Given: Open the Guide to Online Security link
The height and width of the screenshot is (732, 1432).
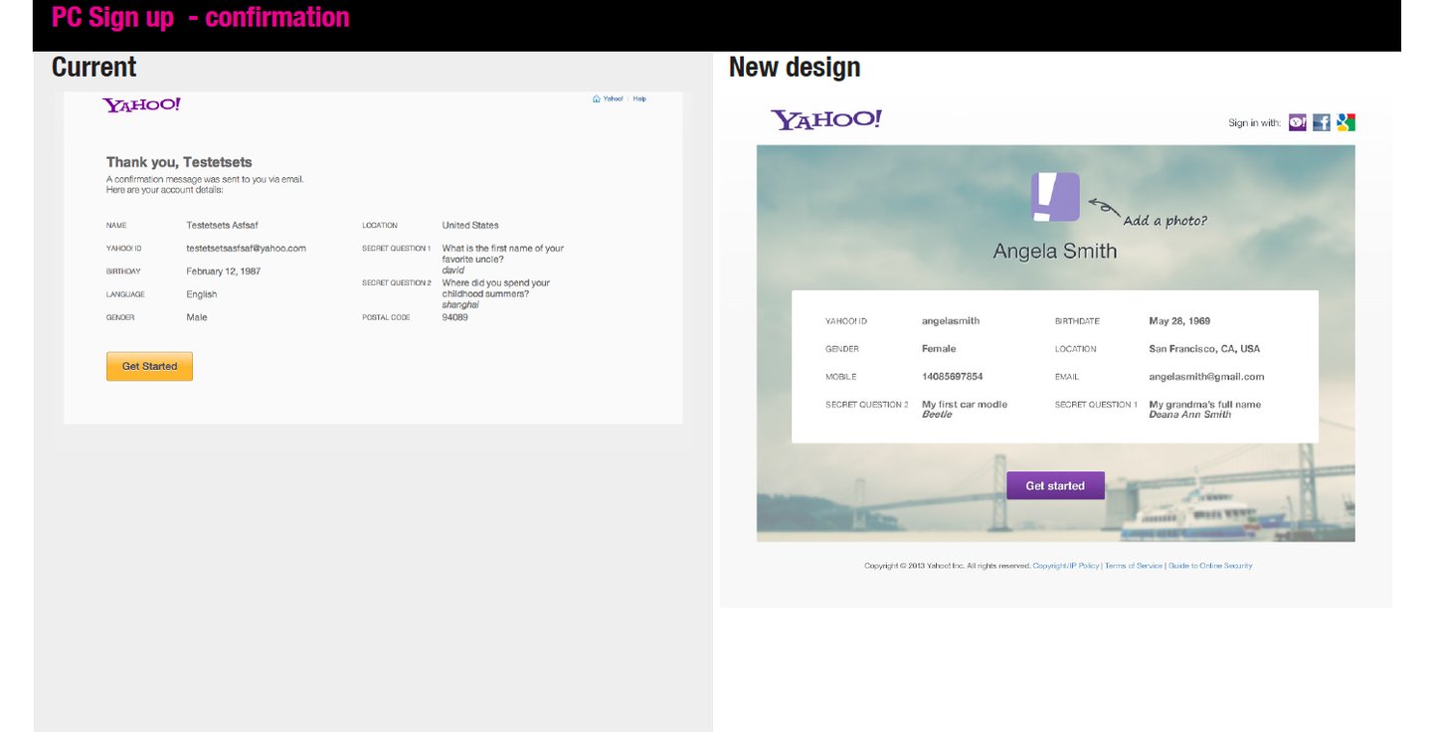Looking at the screenshot, I should pyautogui.click(x=1210, y=566).
